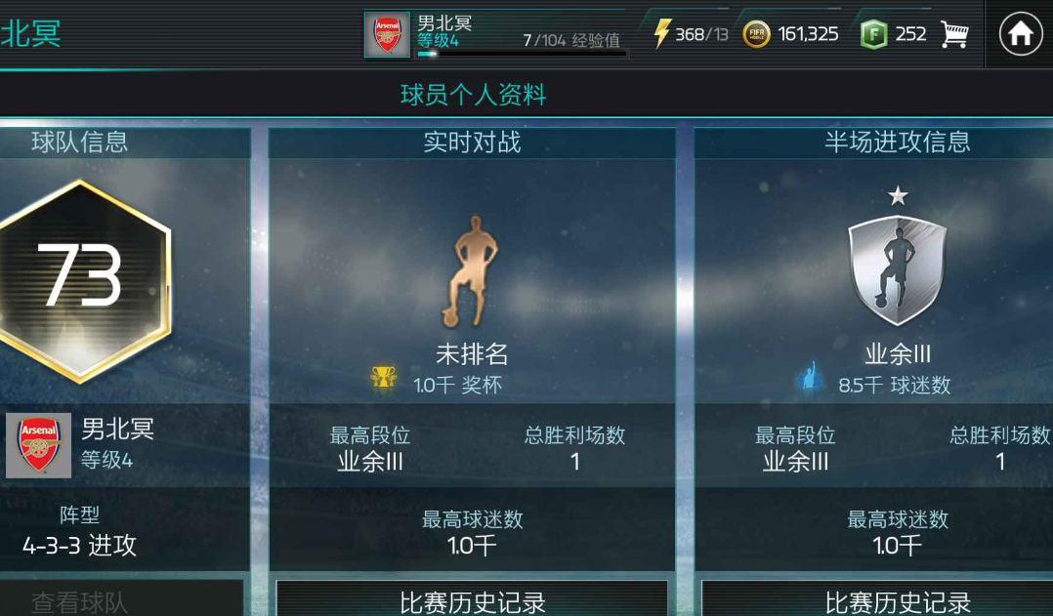The height and width of the screenshot is (616, 1053).
Task: Click the bronze player figure icon
Action: (472, 271)
